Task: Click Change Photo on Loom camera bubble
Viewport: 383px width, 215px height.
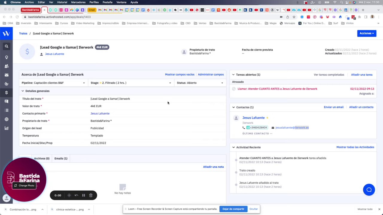Action: 25,186
